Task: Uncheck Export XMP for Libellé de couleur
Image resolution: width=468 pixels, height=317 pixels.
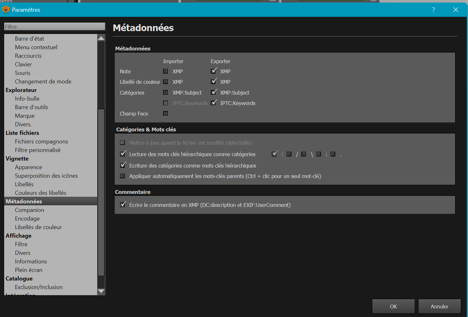Action: click(214, 82)
